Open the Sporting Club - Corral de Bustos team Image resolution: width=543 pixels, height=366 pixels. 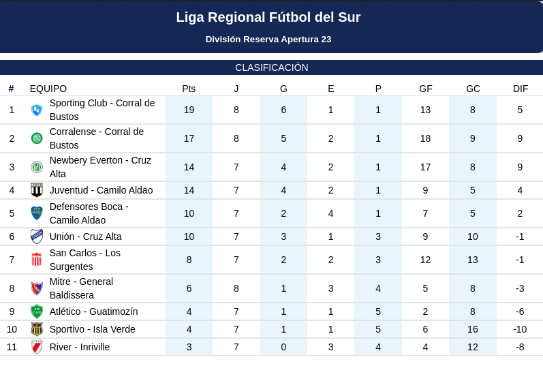tap(102, 110)
